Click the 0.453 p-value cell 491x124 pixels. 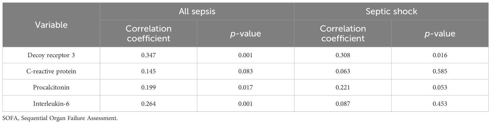click(x=440, y=104)
